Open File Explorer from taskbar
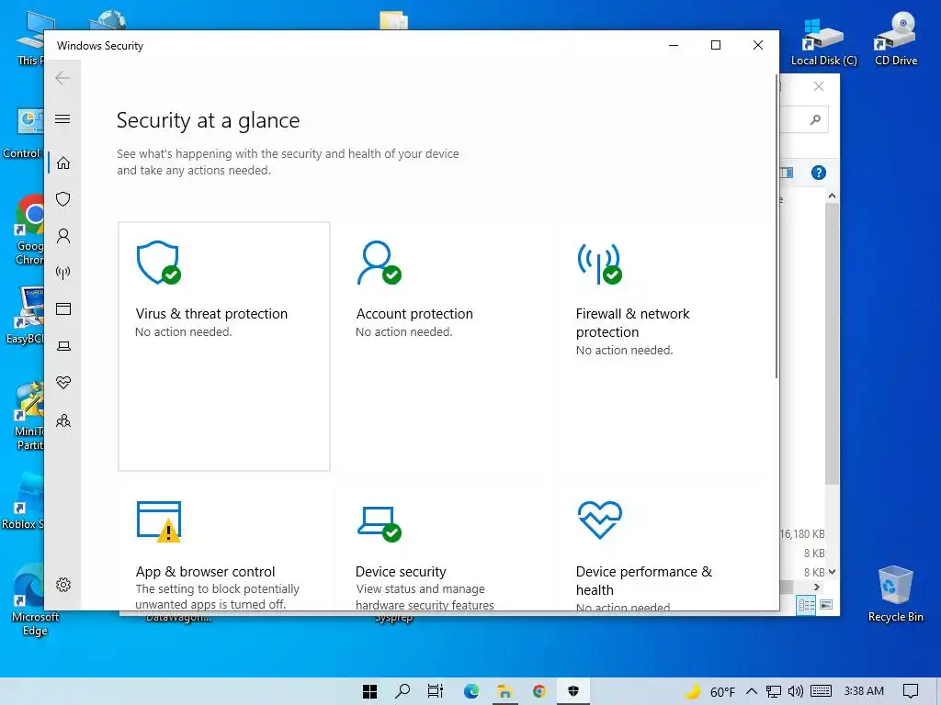The height and width of the screenshot is (705, 941). [505, 691]
